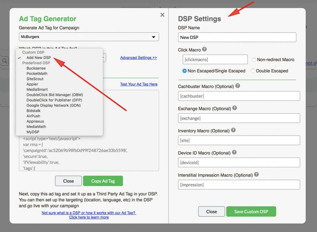Select the Double Escaped radio option

pyautogui.click(x=253, y=71)
